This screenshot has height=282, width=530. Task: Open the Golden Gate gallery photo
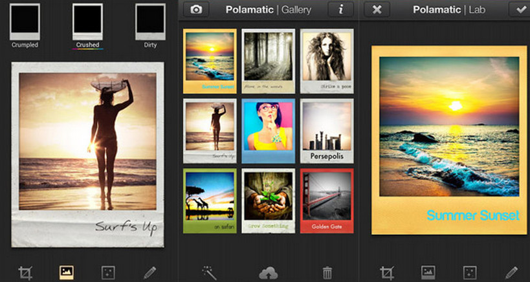tap(327, 201)
